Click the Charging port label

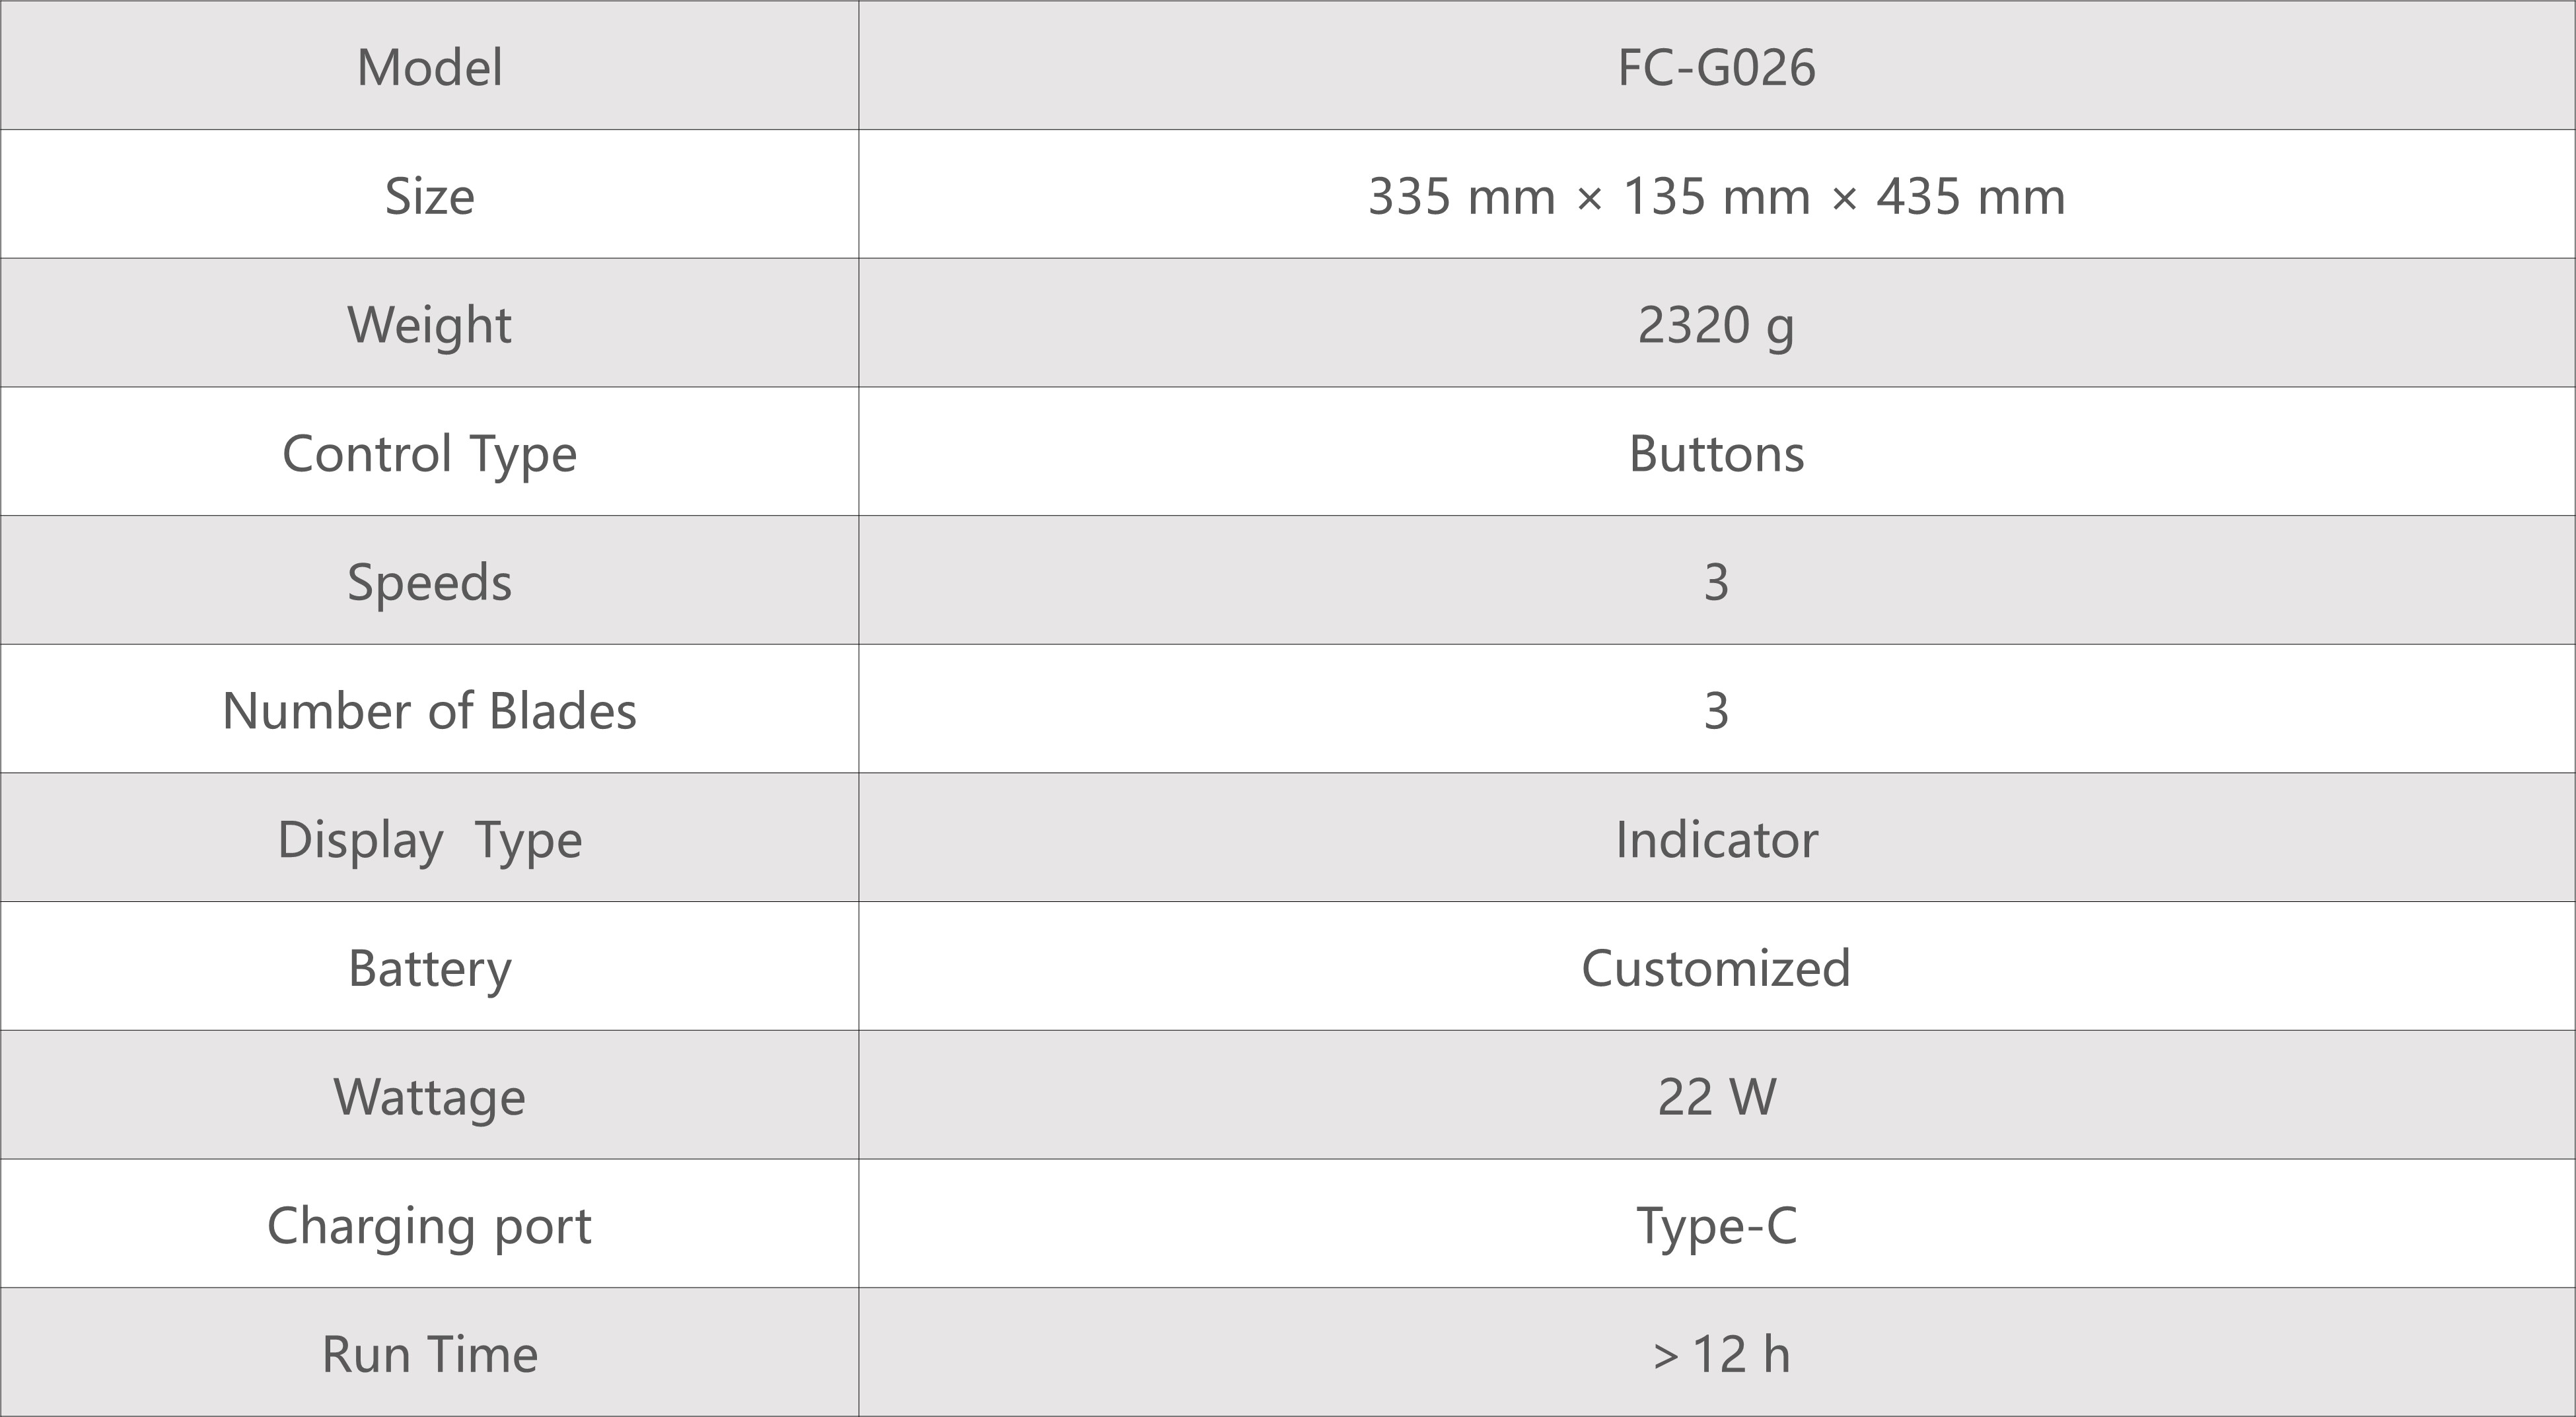[x=430, y=1226]
